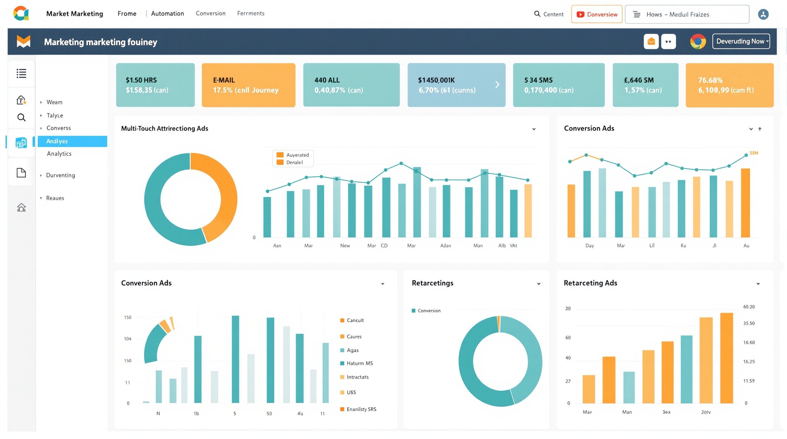The width and height of the screenshot is (787, 439).
Task: Open the orange mail icon button in banner
Action: [x=651, y=41]
